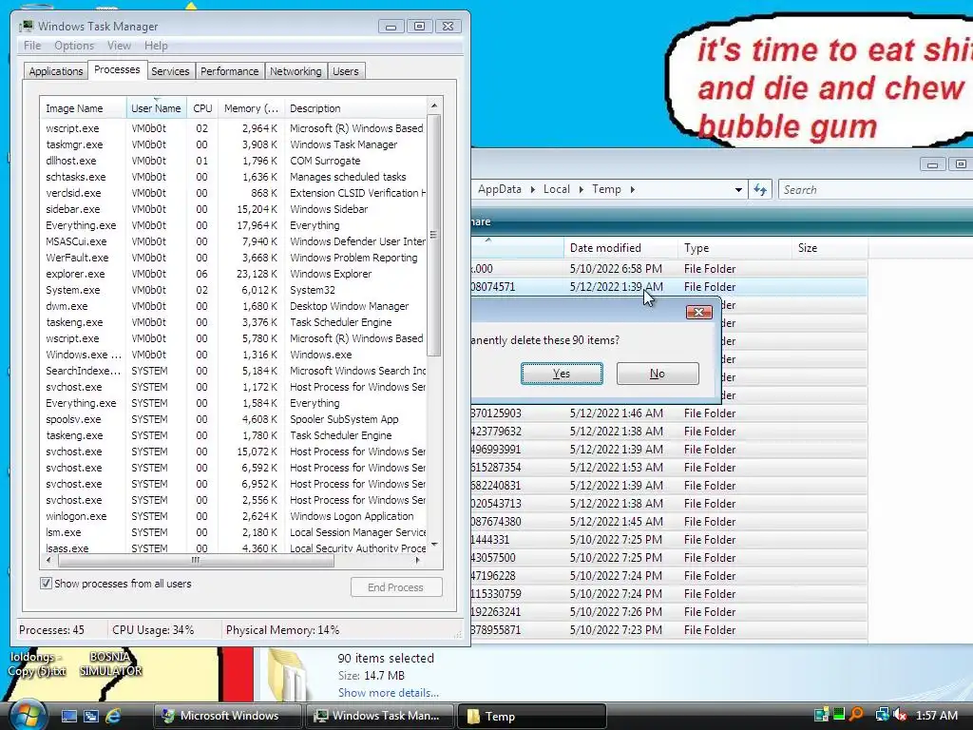Image resolution: width=973 pixels, height=730 pixels.
Task: Select the sidebar.exe process
Action: click(x=234, y=209)
